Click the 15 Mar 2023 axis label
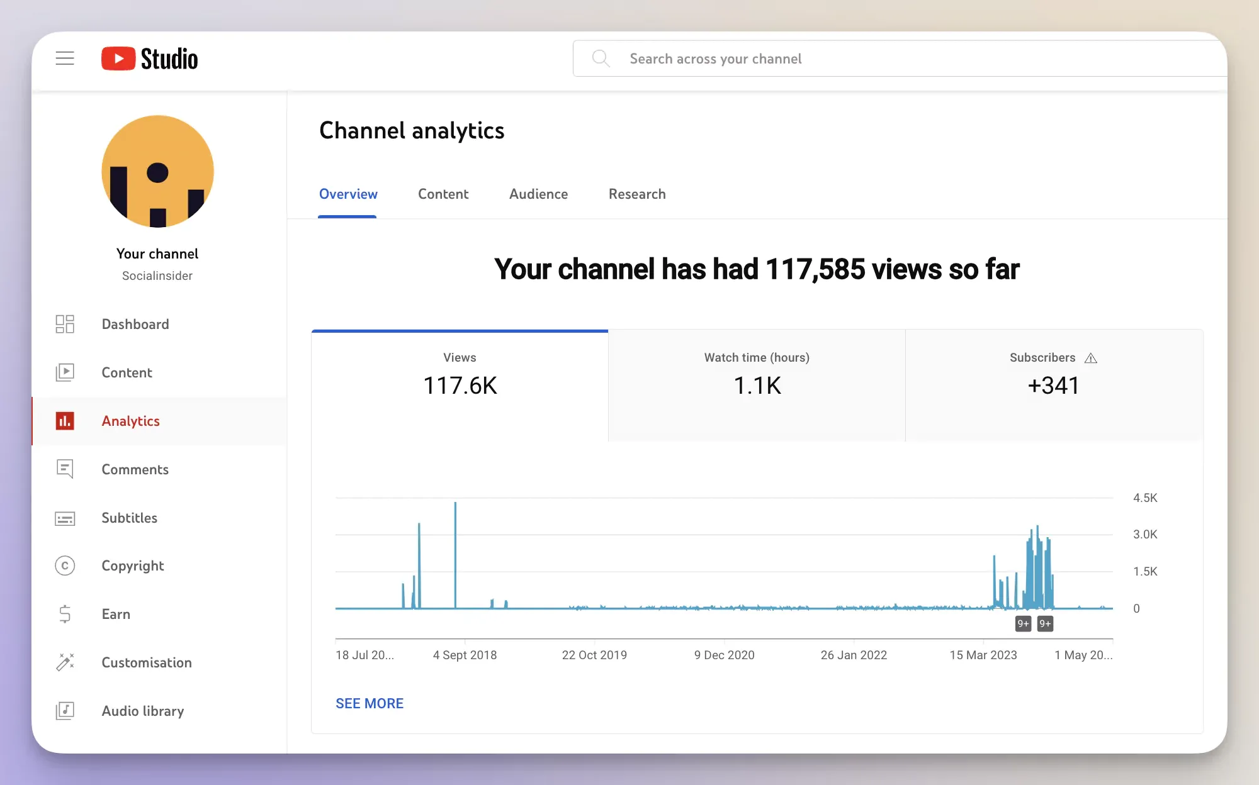1259x785 pixels. click(983, 655)
